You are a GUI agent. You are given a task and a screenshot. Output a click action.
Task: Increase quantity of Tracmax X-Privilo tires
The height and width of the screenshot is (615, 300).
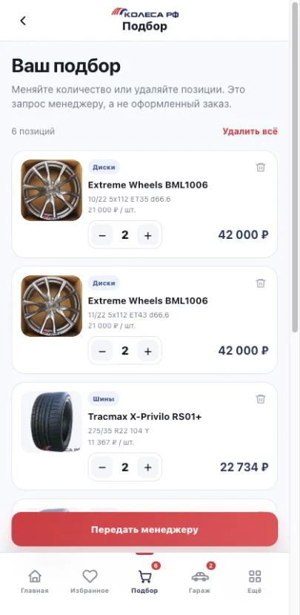point(147,467)
